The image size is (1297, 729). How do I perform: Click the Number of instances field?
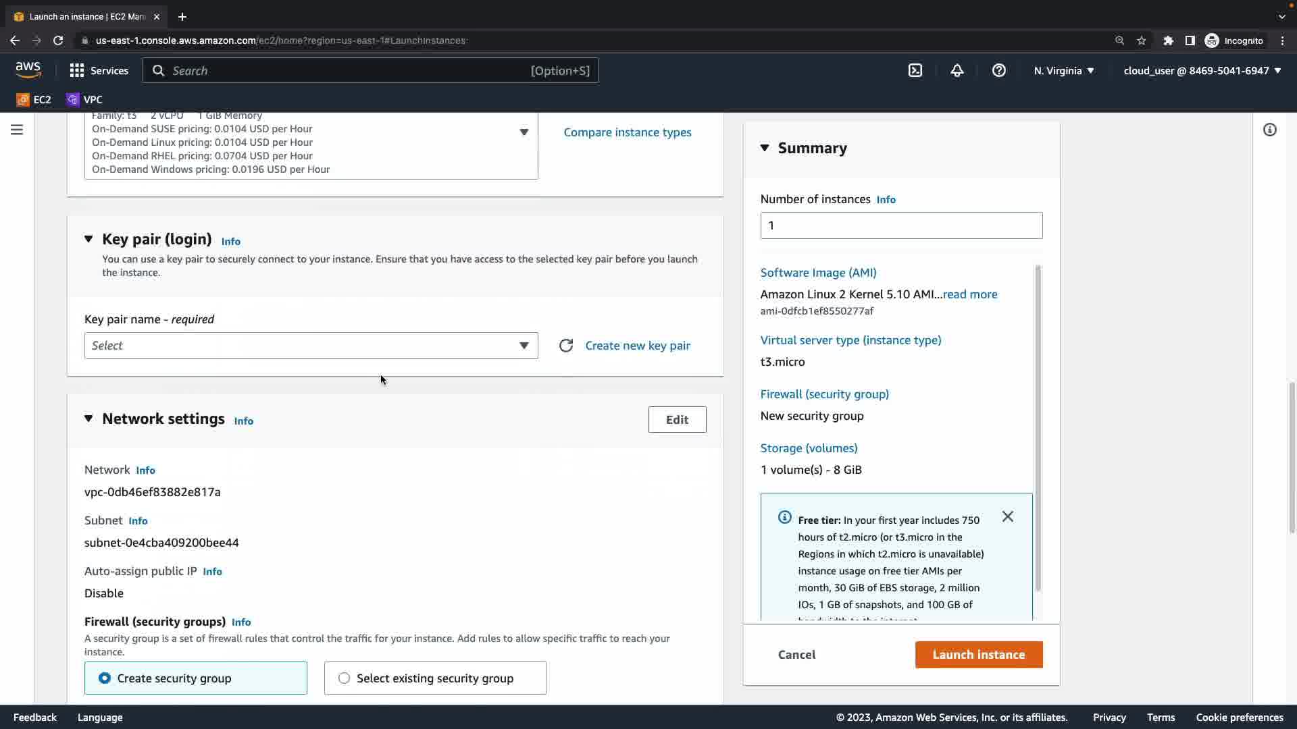(x=901, y=225)
